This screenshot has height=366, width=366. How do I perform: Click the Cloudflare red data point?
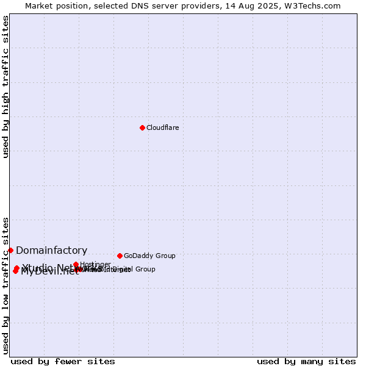tap(142, 127)
